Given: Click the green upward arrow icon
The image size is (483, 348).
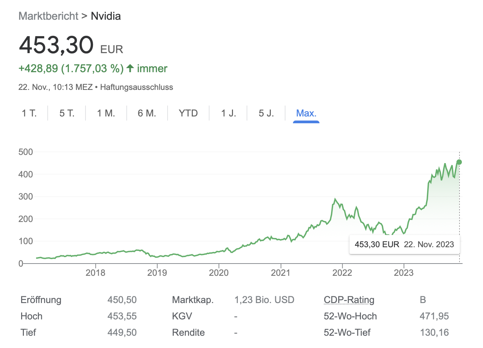Looking at the screenshot, I should click(130, 68).
